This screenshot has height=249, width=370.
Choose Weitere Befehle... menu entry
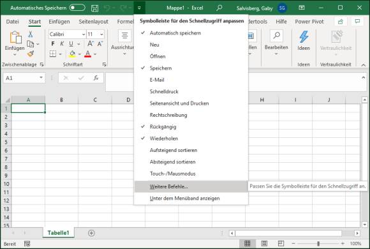(x=191, y=186)
